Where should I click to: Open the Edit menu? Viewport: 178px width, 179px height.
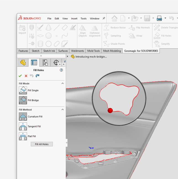(57, 19)
